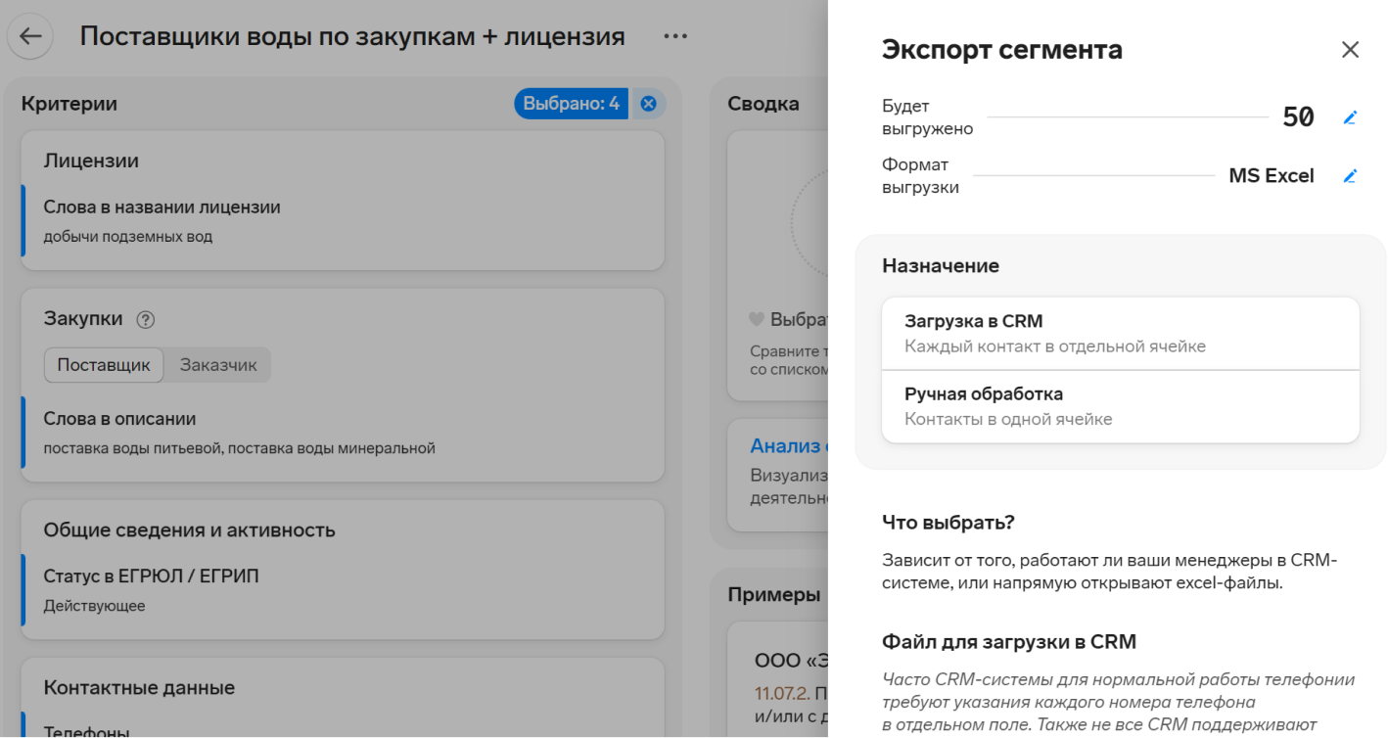Clear selected criteria with the blue X icon
This screenshot has width=1388, height=738.
point(648,104)
